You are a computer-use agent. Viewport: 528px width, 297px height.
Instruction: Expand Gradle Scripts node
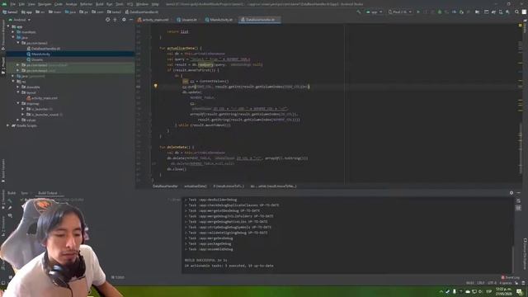[x=8, y=125]
